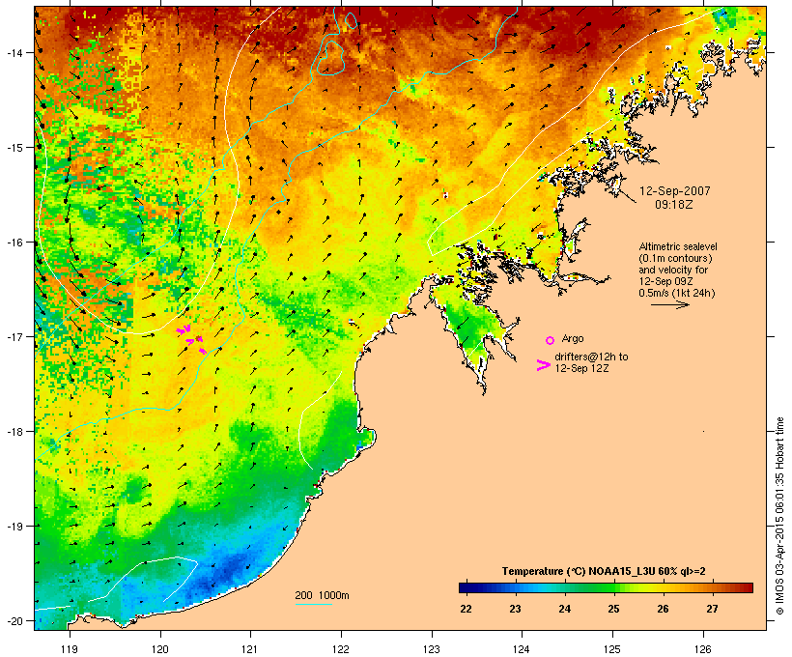The width and height of the screenshot is (792, 657).
Task: Click the '(0.1m contours)' text
Action: tap(675, 258)
